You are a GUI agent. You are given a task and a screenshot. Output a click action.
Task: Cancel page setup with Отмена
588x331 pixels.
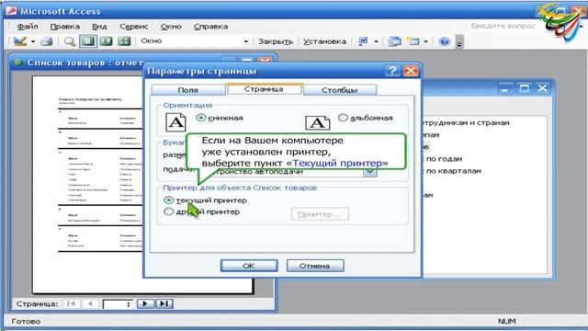click(315, 266)
